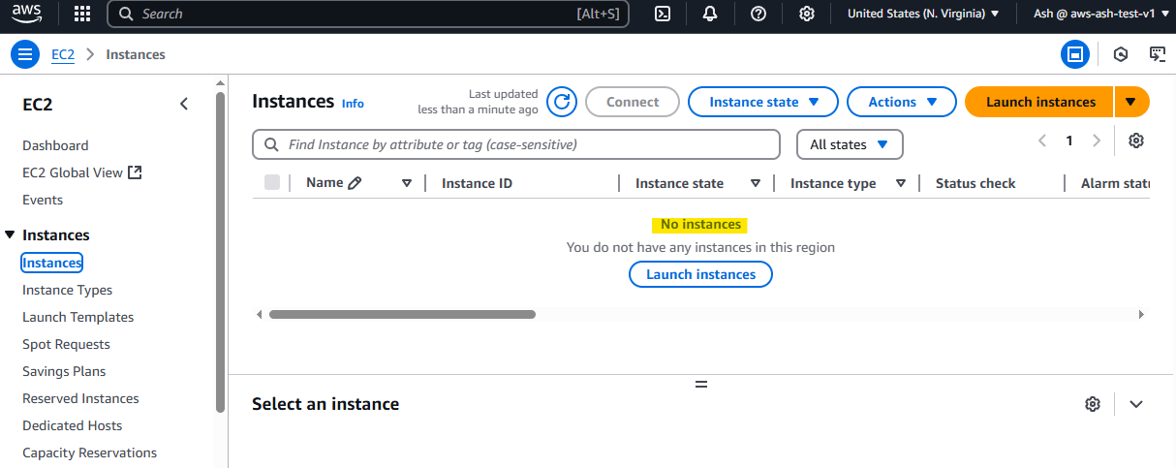Open Dedicated Hosts in sidebar
The height and width of the screenshot is (468, 1176).
(73, 425)
